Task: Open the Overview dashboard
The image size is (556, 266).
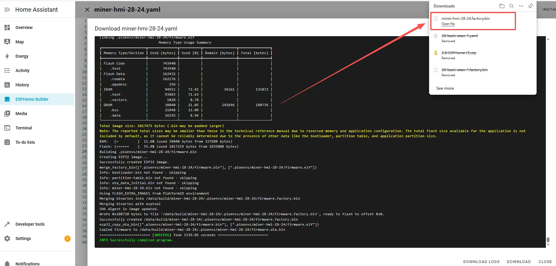Action: [x=24, y=27]
